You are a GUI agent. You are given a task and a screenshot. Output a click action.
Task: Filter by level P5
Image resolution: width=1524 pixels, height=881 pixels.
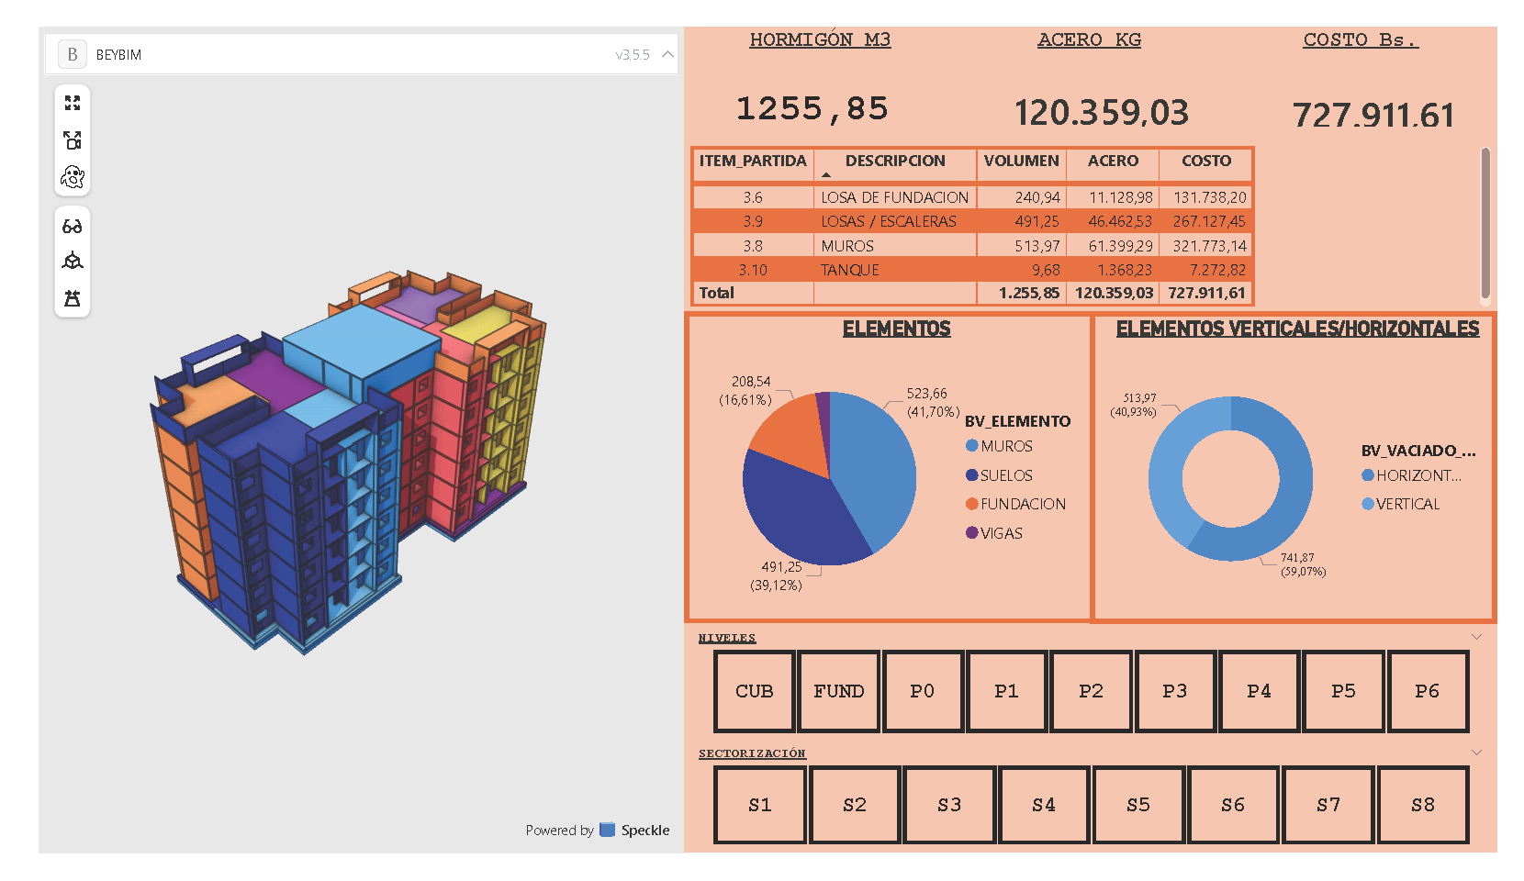coord(1343,691)
